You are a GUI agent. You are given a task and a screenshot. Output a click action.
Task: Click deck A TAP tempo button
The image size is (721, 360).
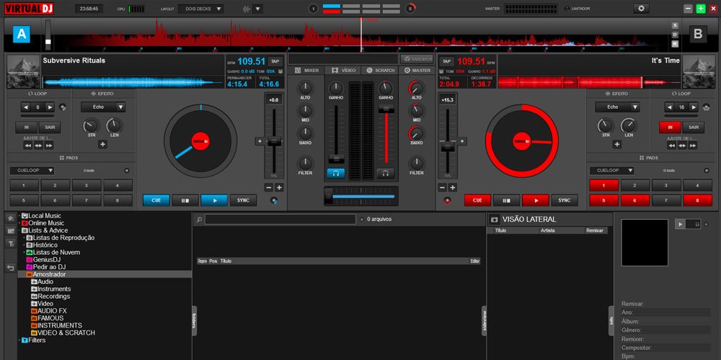(x=275, y=61)
